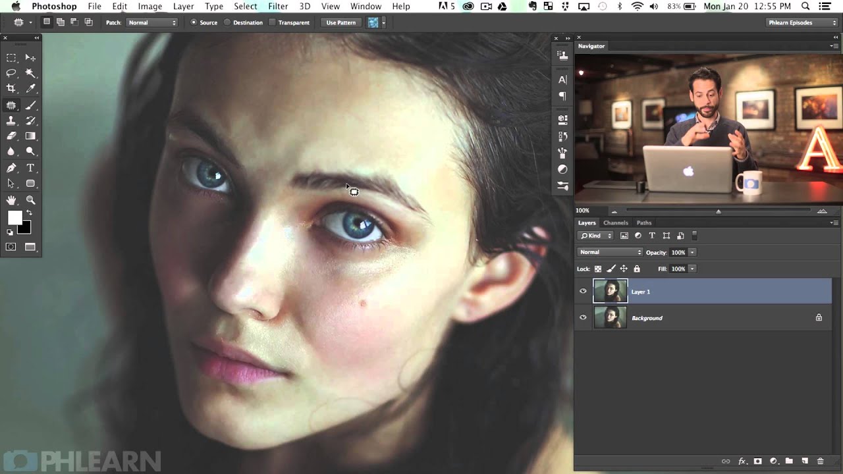
Task: Open the Filter menu
Action: tap(278, 6)
